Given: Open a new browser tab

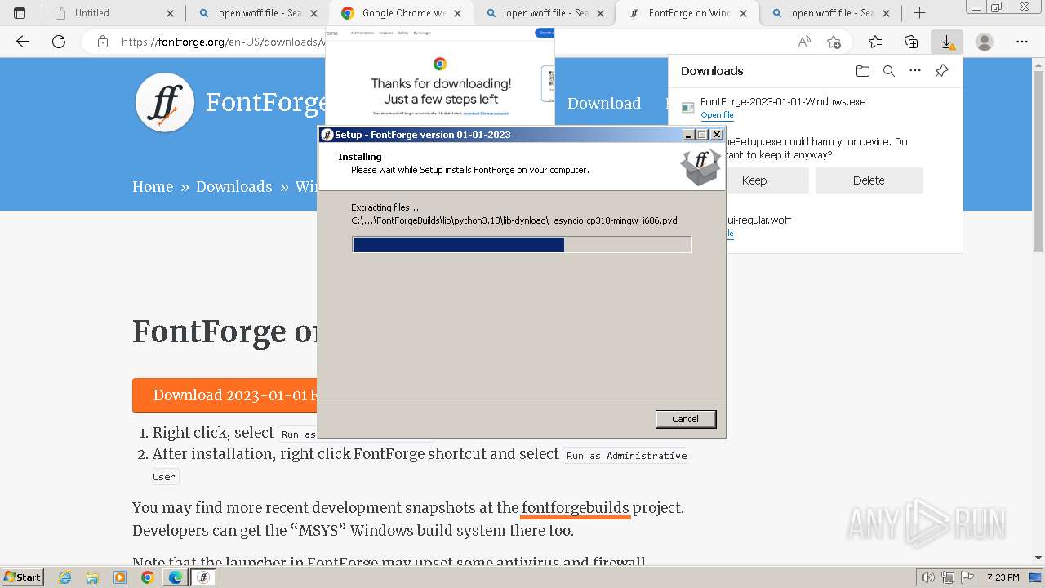Looking at the screenshot, I should pos(919,13).
